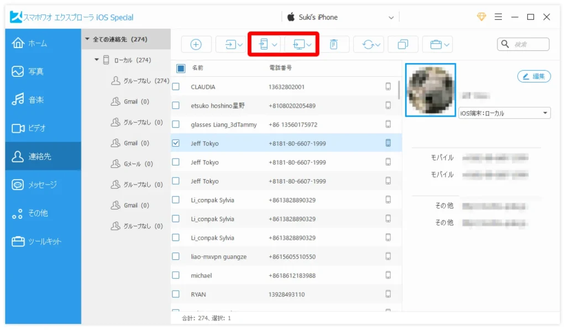Click the add new contact plus icon
The width and height of the screenshot is (566, 330).
tap(196, 45)
